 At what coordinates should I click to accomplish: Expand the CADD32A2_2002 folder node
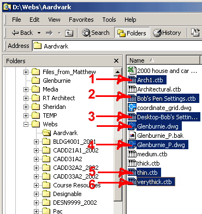pos(36,168)
